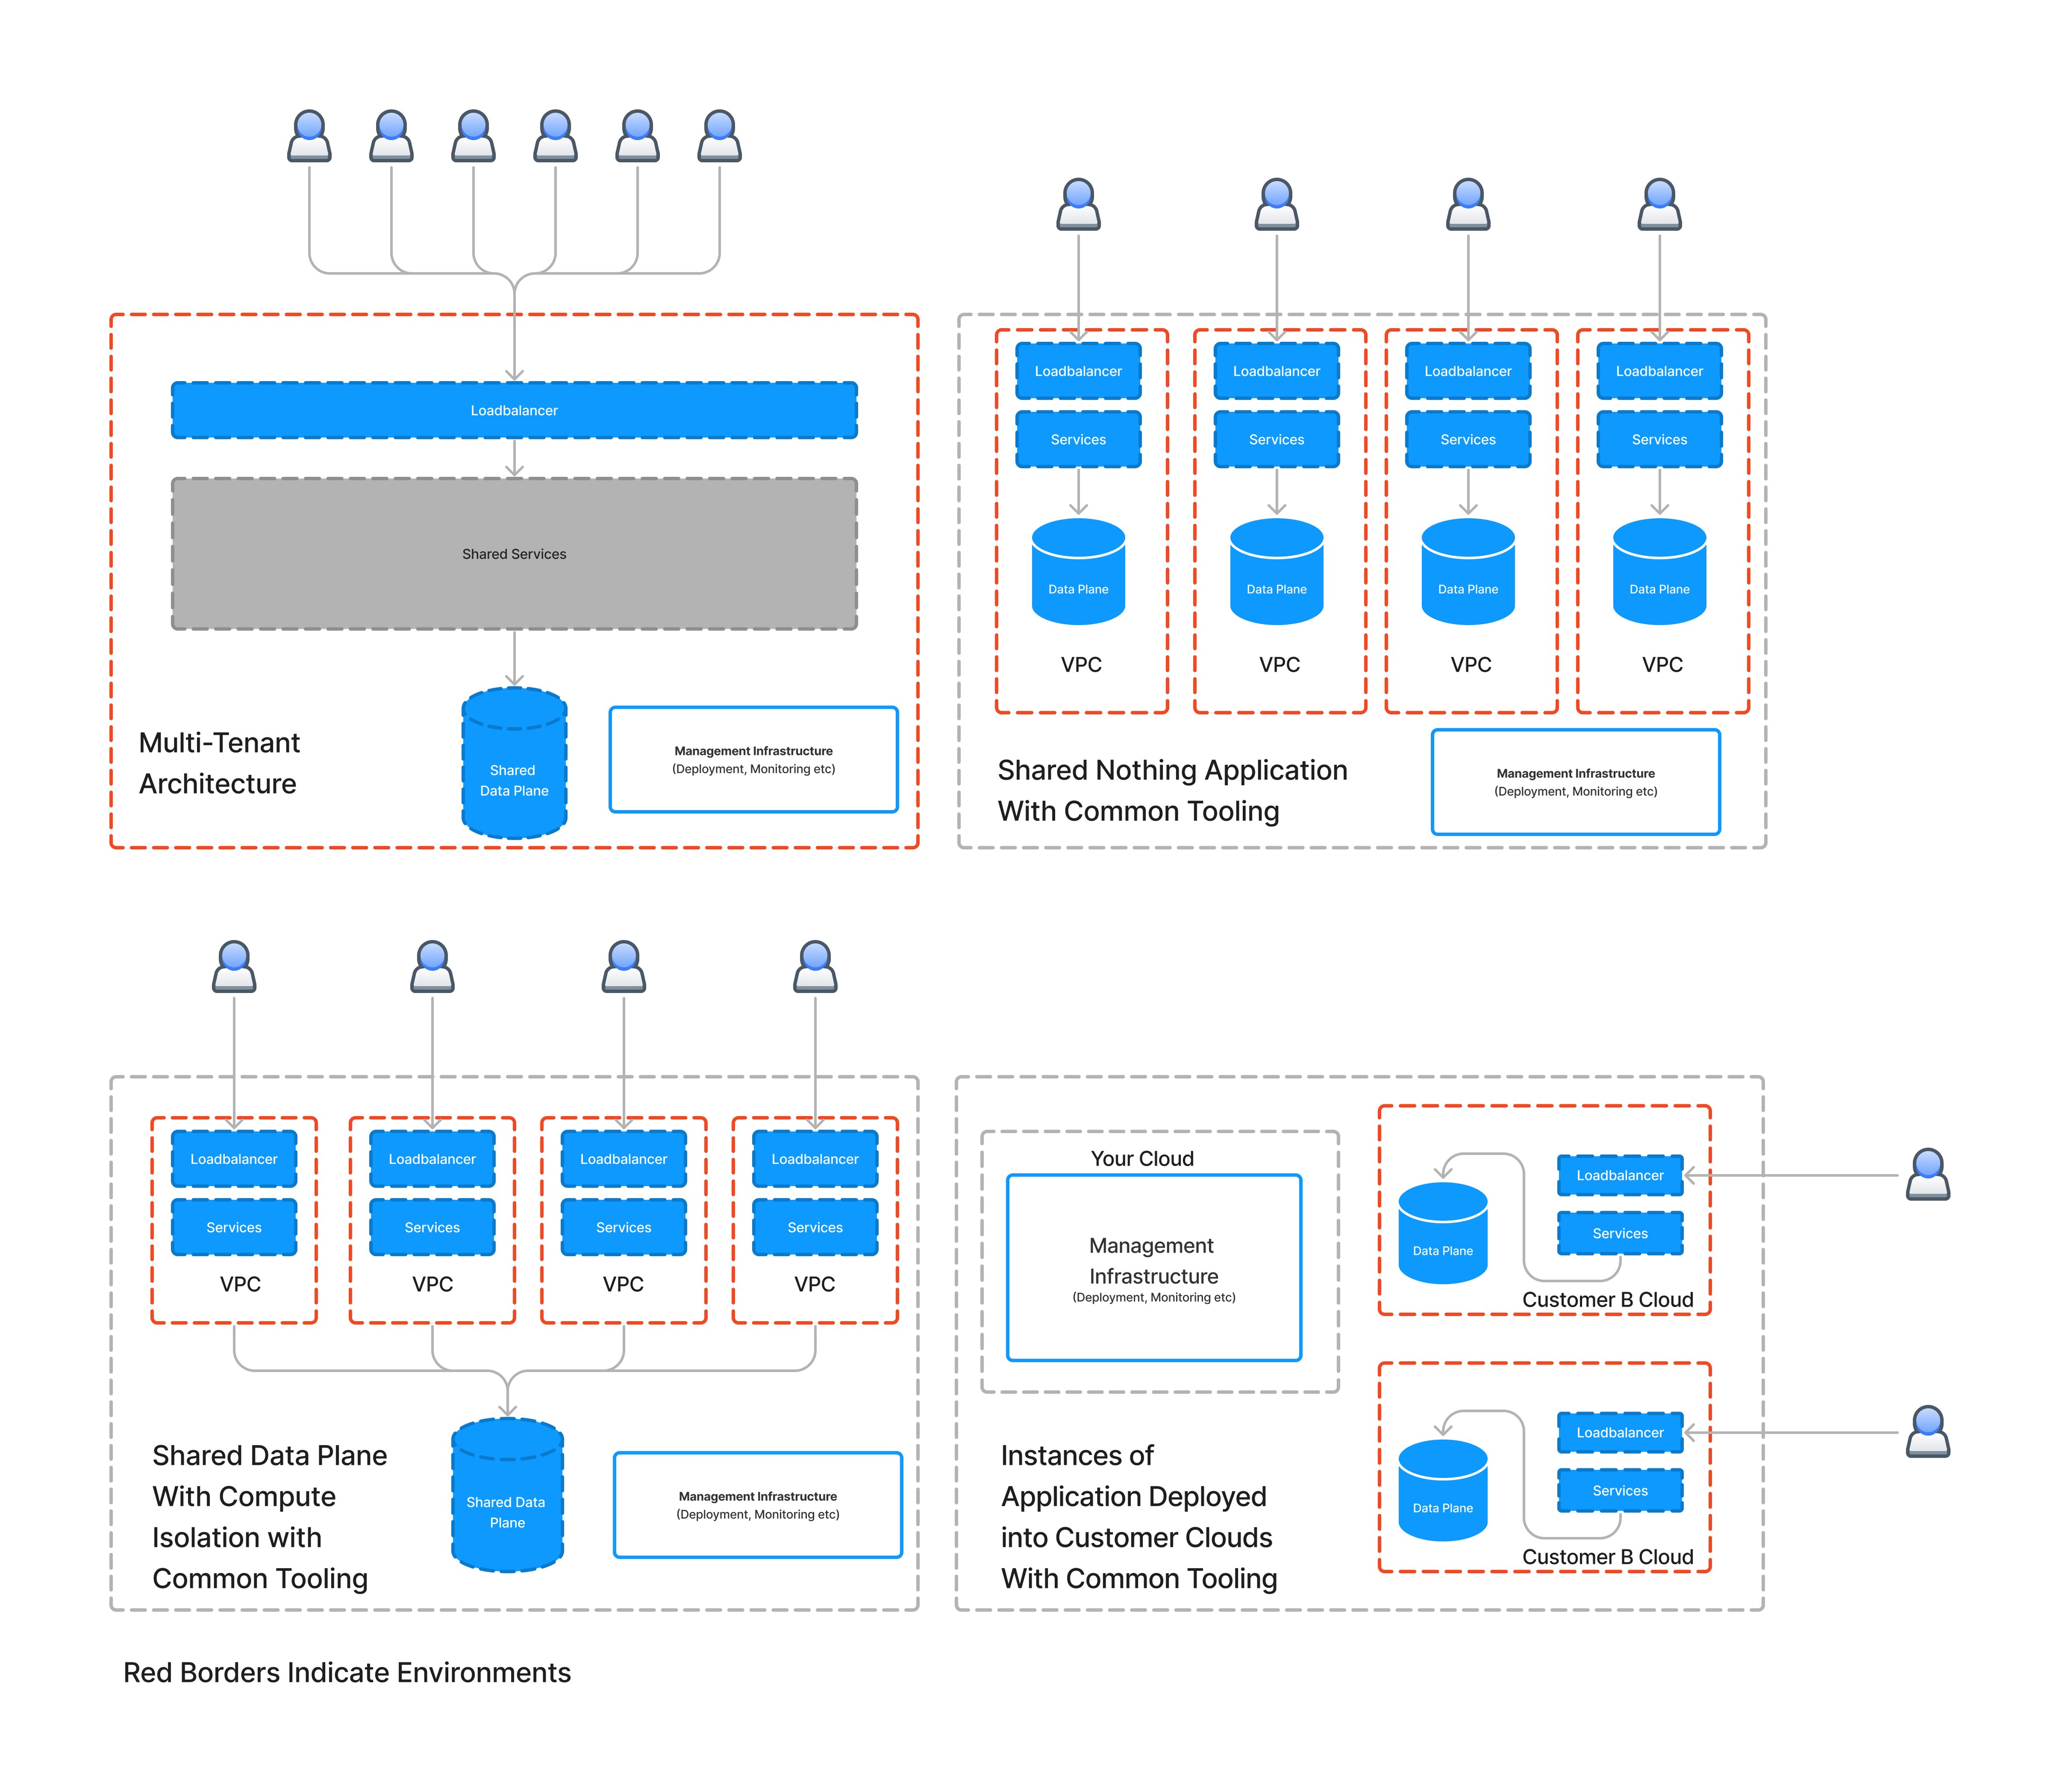Click the Management Infrastructure box beside Shared Data Plane
This screenshot has height=1792, width=2065.
click(x=757, y=1505)
